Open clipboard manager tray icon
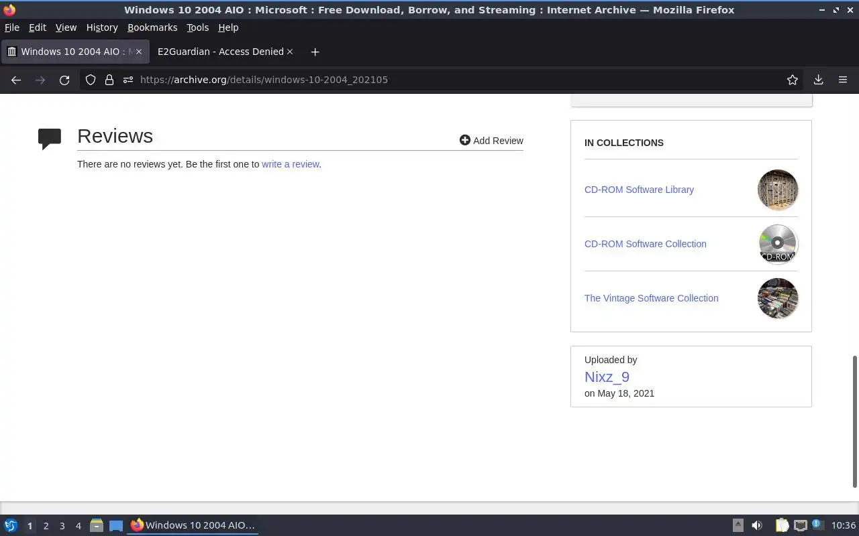This screenshot has height=536, width=859. pyautogui.click(x=782, y=525)
